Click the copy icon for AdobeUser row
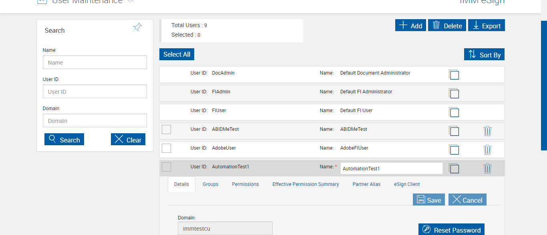The image size is (547, 235). point(454,150)
